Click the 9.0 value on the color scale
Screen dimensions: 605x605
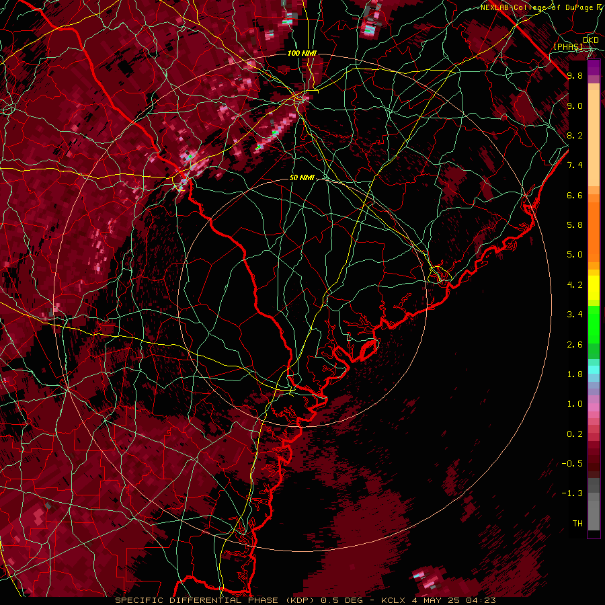click(x=575, y=106)
